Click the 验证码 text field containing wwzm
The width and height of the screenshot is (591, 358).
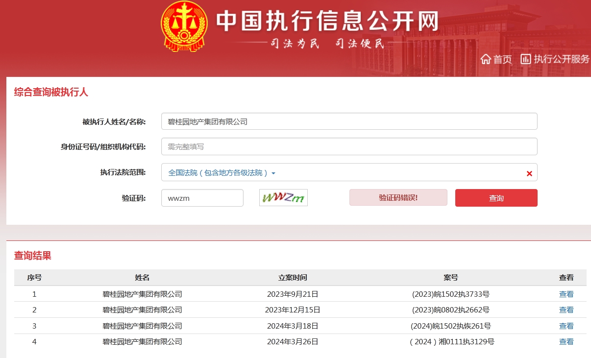pyautogui.click(x=202, y=198)
